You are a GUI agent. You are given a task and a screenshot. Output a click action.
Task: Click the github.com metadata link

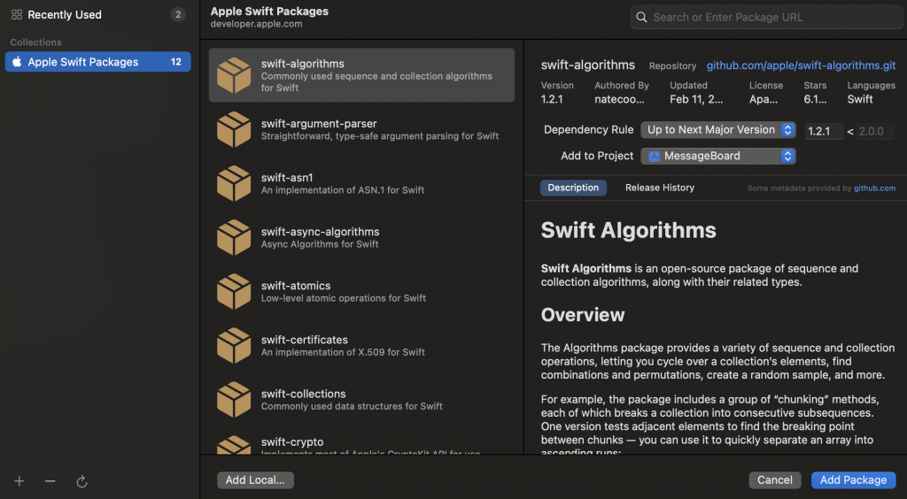(x=874, y=188)
